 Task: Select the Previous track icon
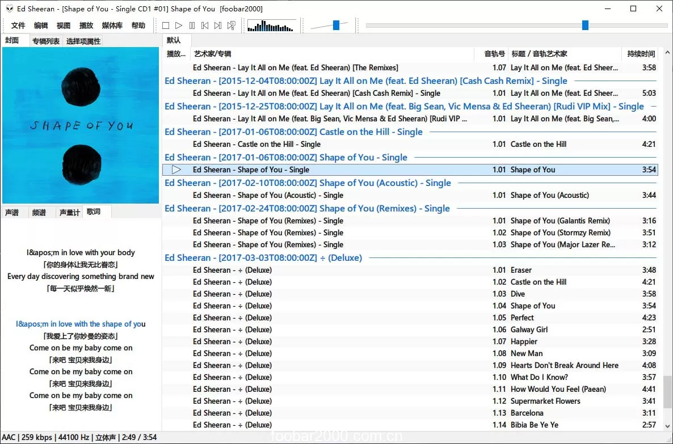[206, 26]
